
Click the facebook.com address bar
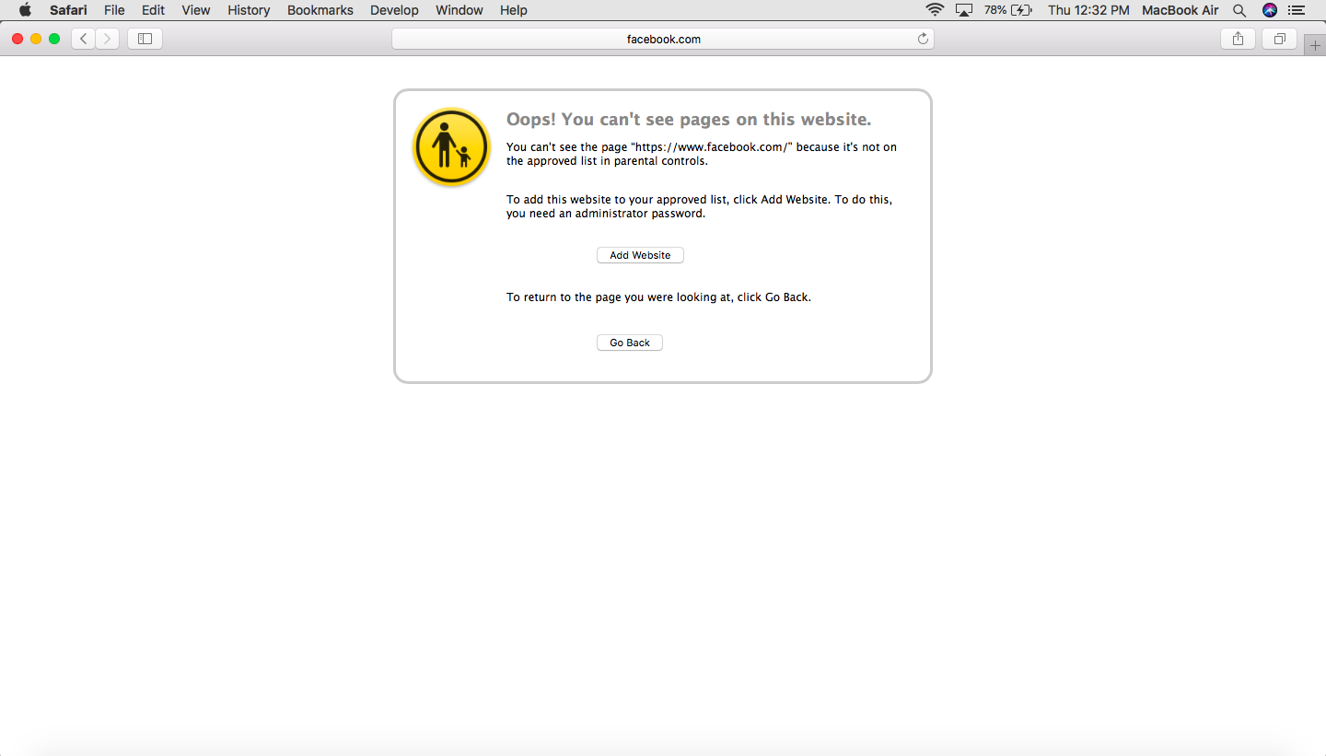(x=663, y=39)
